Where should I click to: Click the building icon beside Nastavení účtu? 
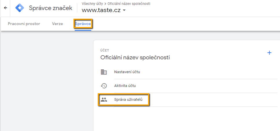(x=104, y=72)
